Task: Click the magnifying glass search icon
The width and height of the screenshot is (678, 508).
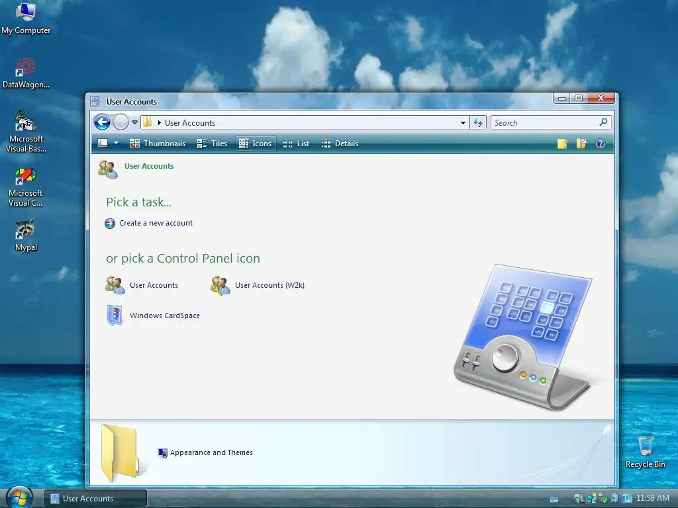Action: click(x=604, y=122)
